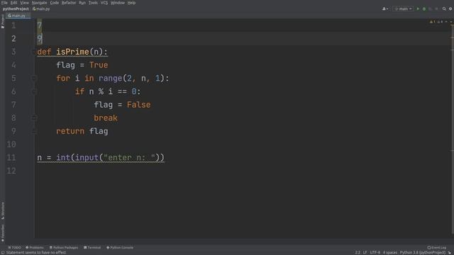Click pythonProject in the navigation breadcrumb
Image resolution: width=454 pixels, height=255 pixels.
(16, 9)
